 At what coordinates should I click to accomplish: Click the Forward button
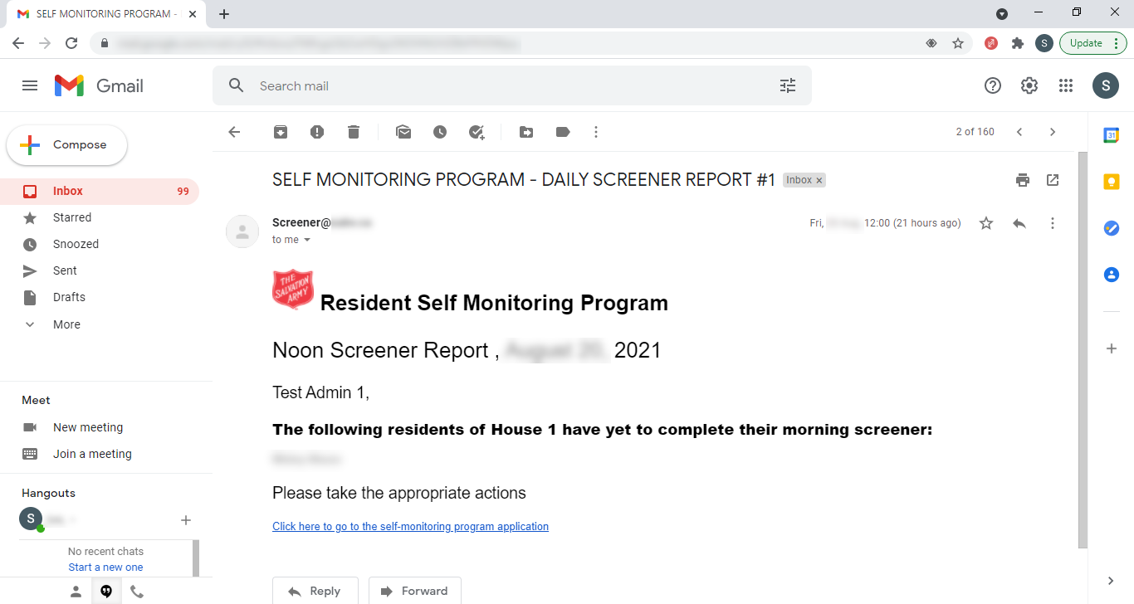(415, 591)
